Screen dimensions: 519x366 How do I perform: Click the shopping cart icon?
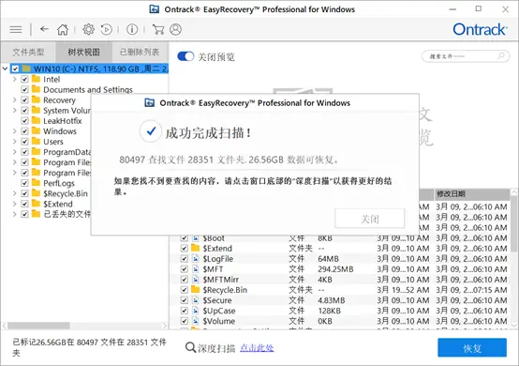coord(158,29)
